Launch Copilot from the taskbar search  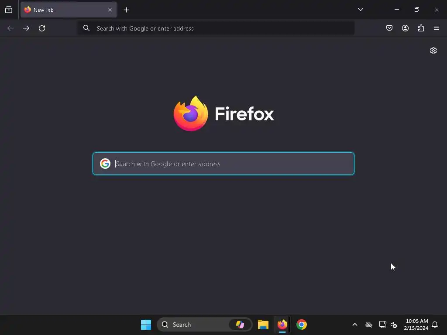[240, 325]
